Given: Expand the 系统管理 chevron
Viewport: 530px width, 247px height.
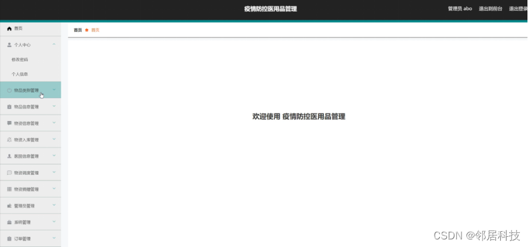Looking at the screenshot, I should click(x=54, y=222).
